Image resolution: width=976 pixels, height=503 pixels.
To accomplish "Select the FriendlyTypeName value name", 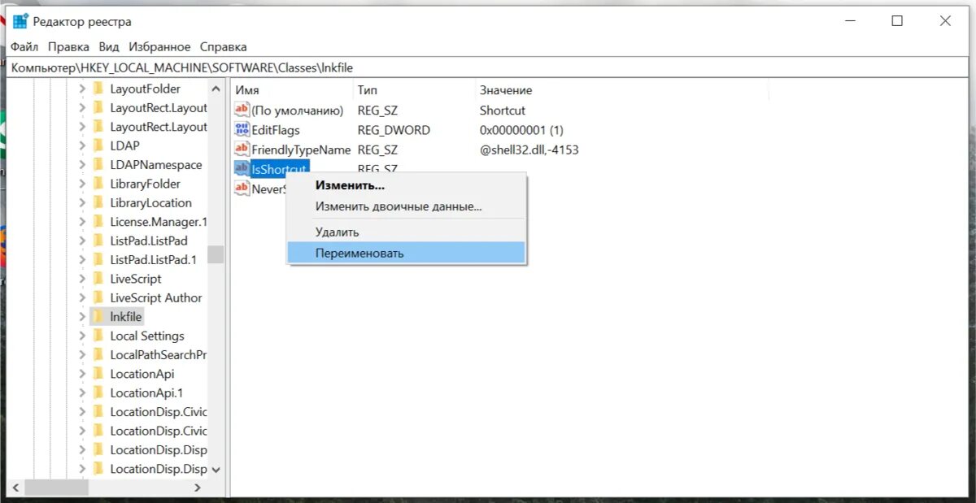I will tap(301, 150).
